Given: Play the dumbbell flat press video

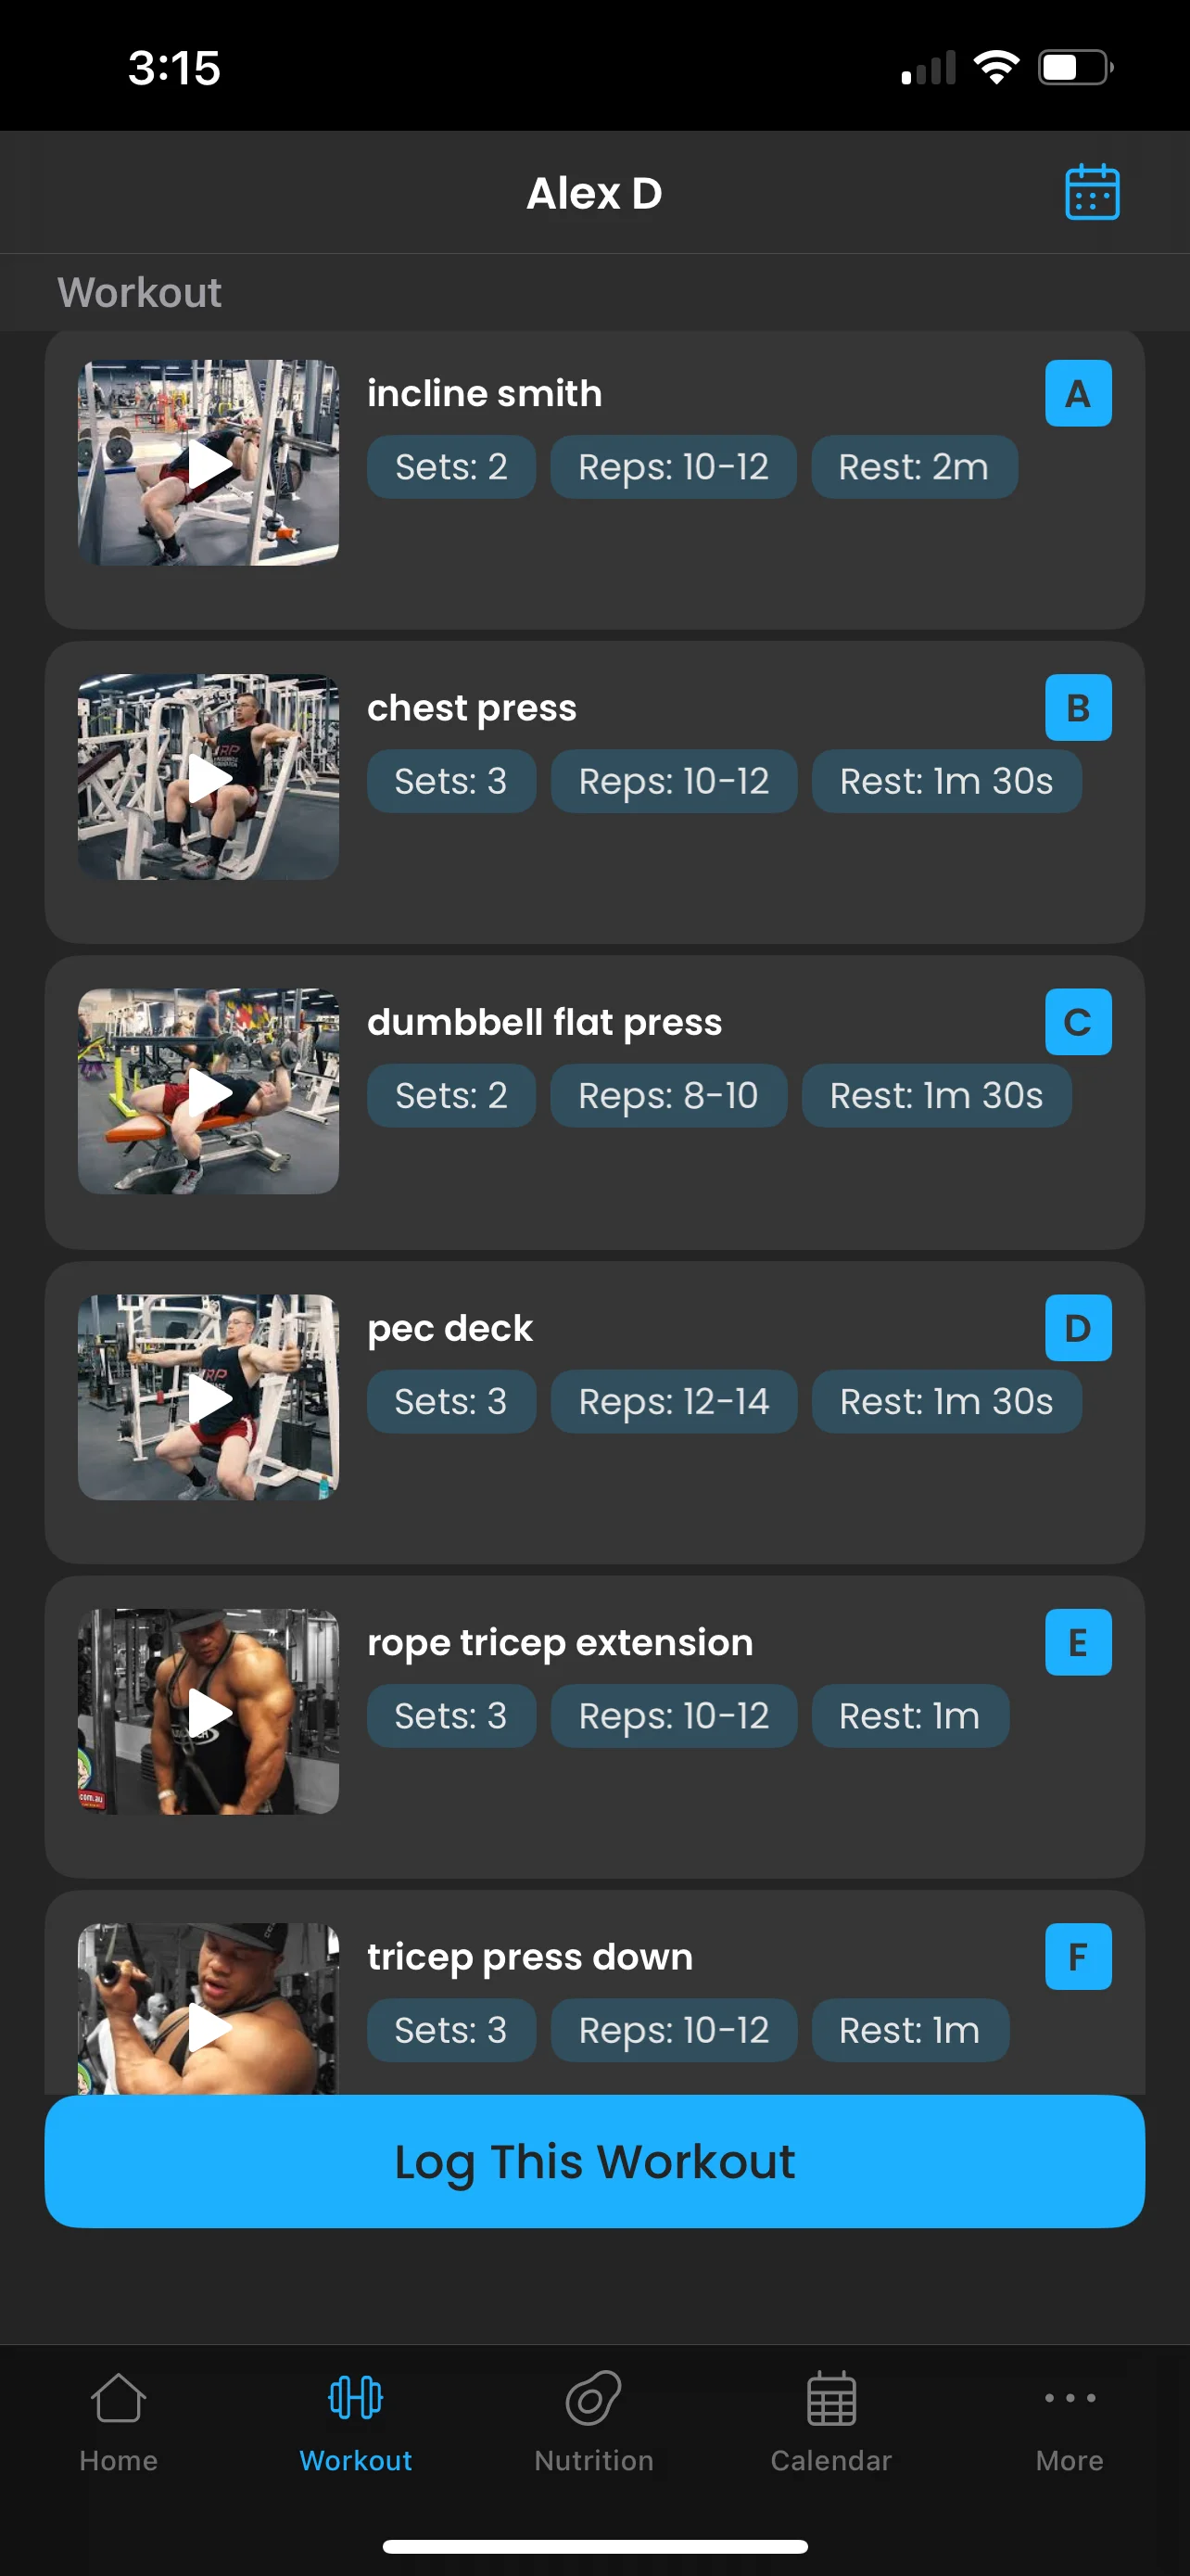Looking at the screenshot, I should [x=209, y=1091].
